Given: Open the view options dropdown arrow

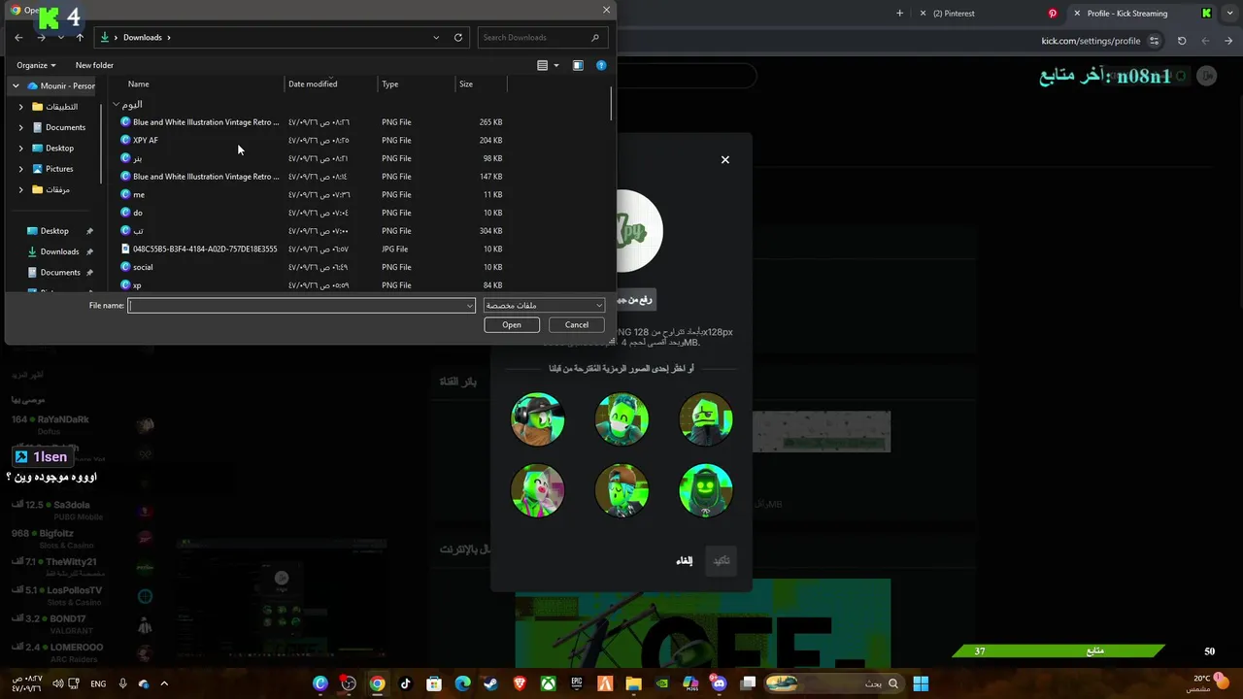Looking at the screenshot, I should click(555, 65).
